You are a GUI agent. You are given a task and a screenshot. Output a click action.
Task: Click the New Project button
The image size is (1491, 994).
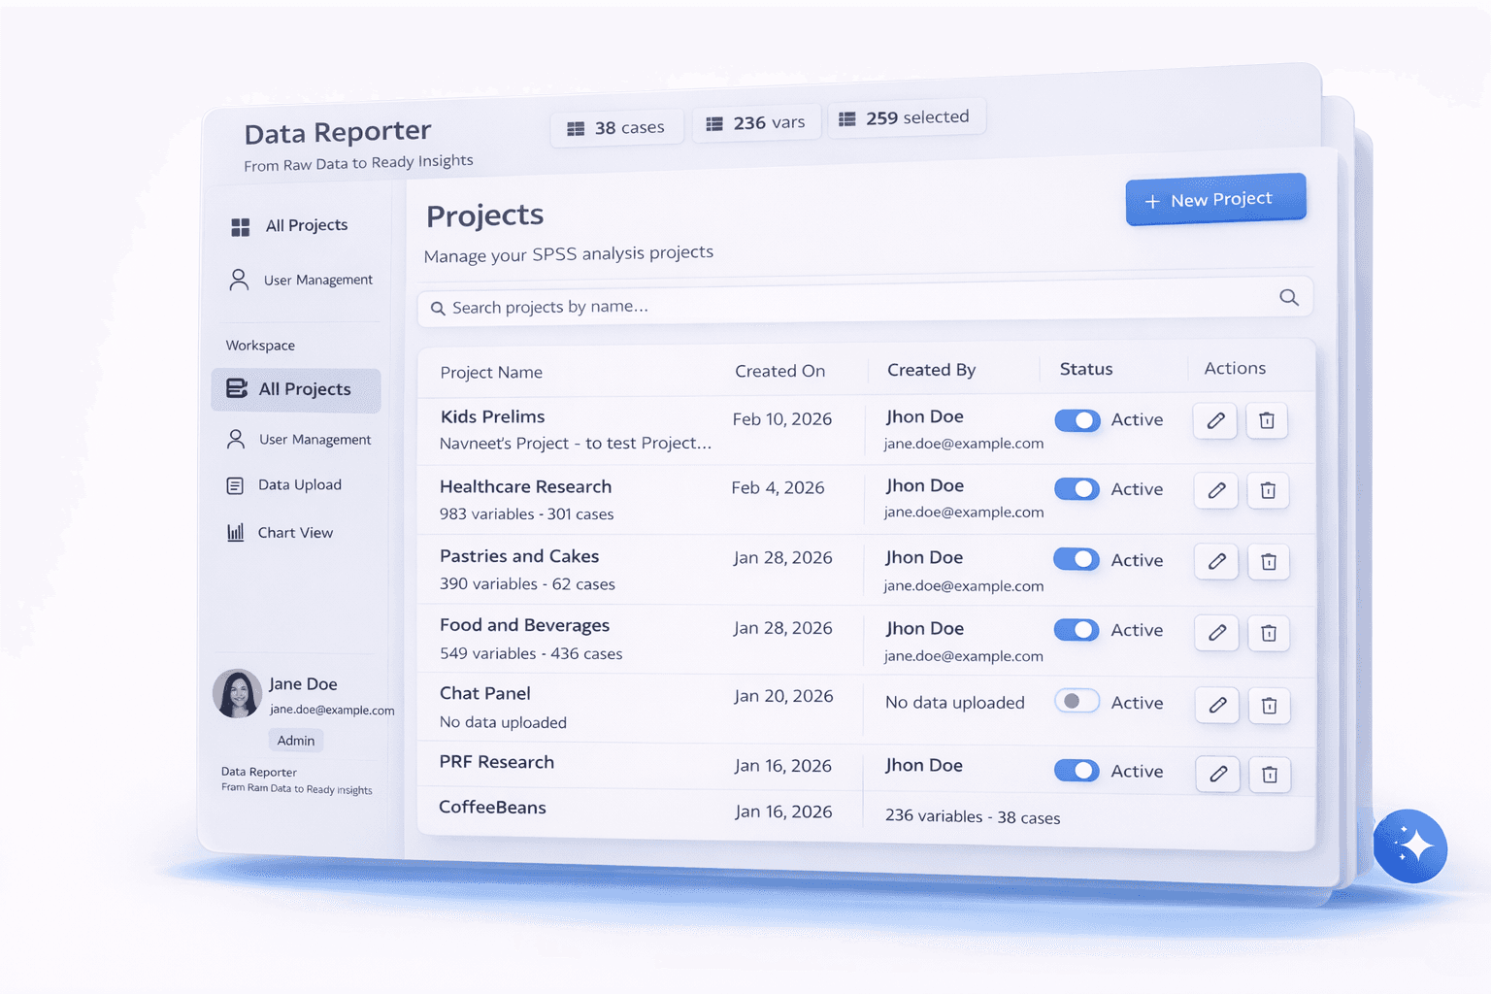coord(1215,200)
